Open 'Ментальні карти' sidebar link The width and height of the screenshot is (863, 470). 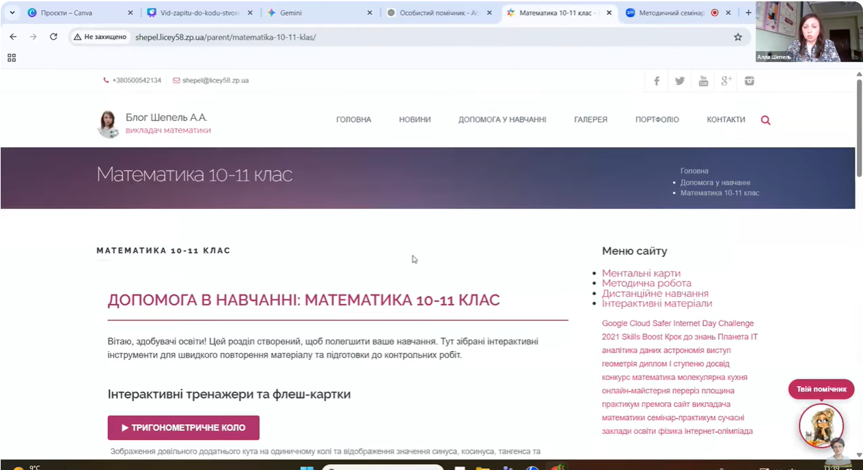640,273
